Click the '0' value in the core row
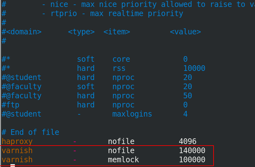This screenshot has width=255, height=167. click(185, 59)
